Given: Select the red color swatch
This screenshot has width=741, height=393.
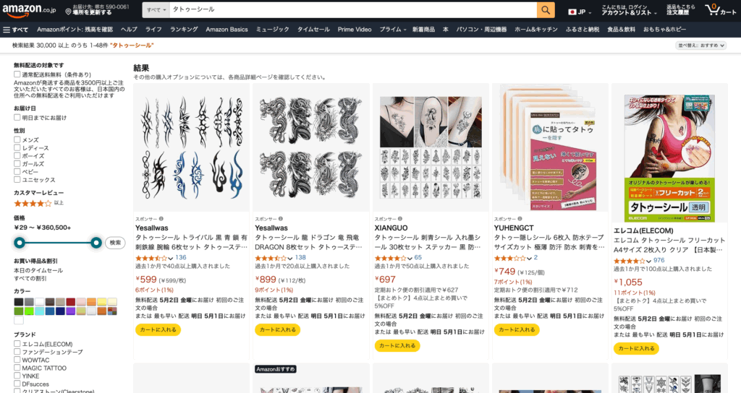Looking at the screenshot, I should pyautogui.click(x=70, y=302).
